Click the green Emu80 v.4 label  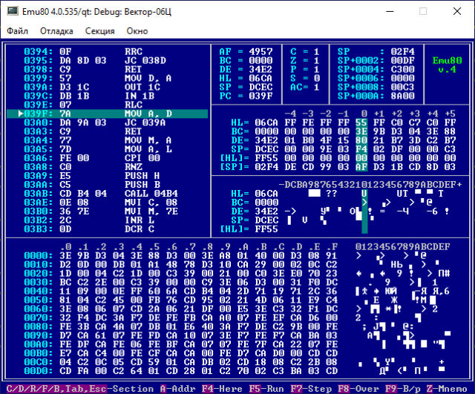coord(446,65)
